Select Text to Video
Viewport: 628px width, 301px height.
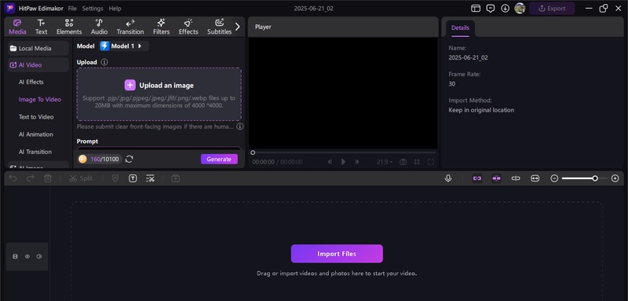(36, 117)
